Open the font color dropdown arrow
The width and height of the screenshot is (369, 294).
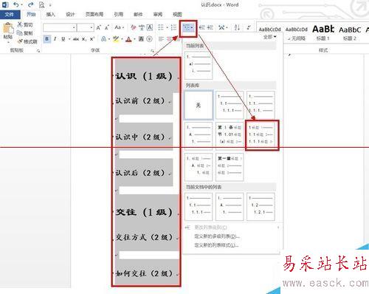[134, 39]
